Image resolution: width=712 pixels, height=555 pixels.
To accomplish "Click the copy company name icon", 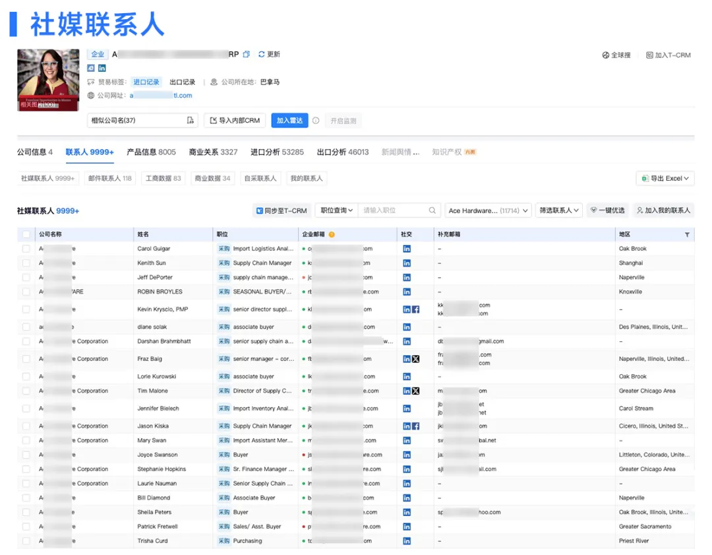I will [246, 54].
